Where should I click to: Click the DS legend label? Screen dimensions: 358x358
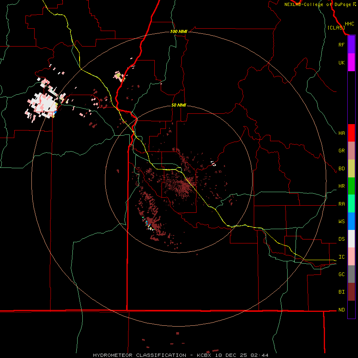pyautogui.click(x=341, y=239)
